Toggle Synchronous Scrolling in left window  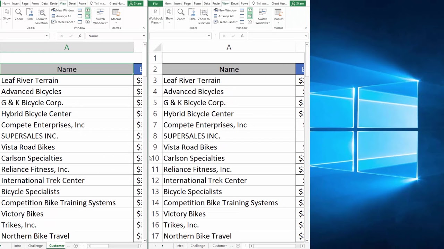point(87,16)
